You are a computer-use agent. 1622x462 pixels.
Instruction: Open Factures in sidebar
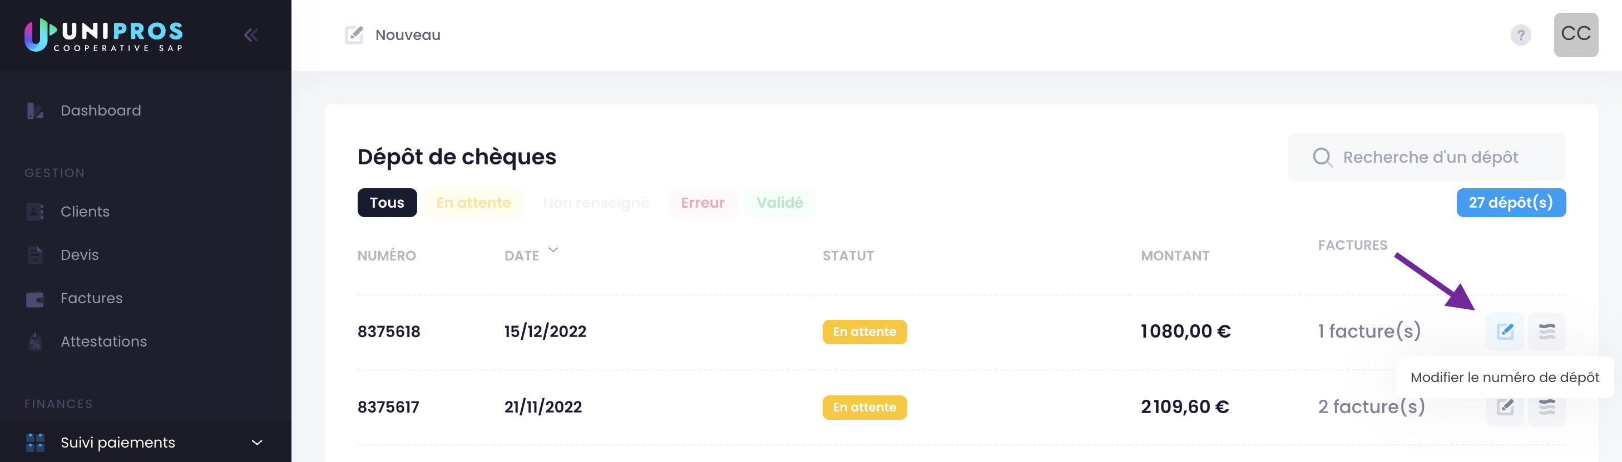tap(91, 299)
